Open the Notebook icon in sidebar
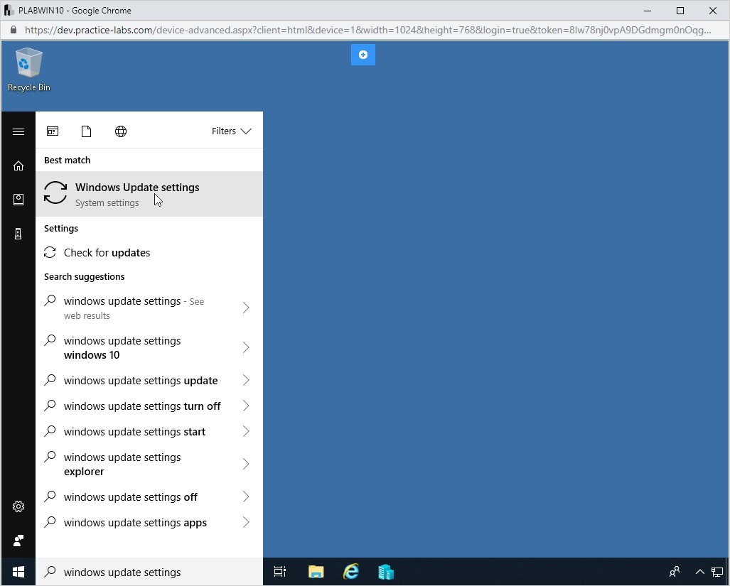The image size is (730, 586). click(18, 200)
